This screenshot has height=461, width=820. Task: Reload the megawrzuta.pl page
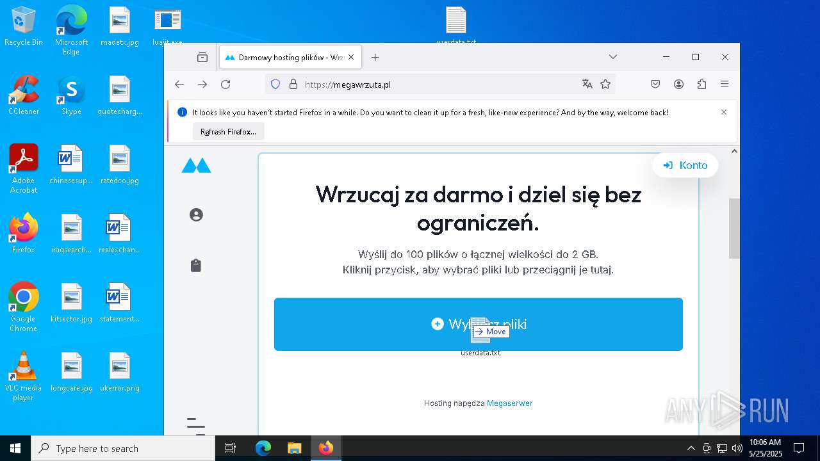225,84
